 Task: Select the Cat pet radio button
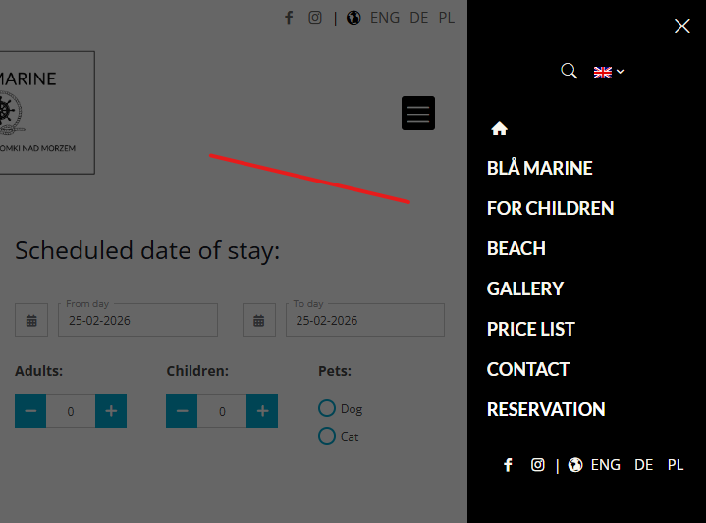point(327,436)
